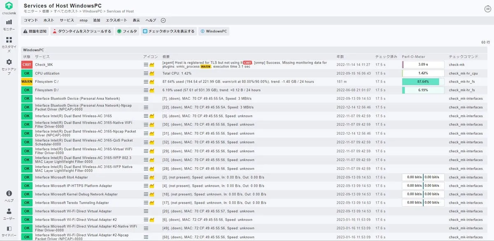Image resolution: width=494 pixels, height=241 pixels.
Task: Open graph icon for 3165-Native WiFi Filter Driver
Action: click(x=152, y=125)
